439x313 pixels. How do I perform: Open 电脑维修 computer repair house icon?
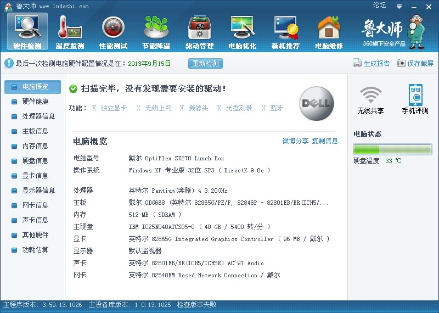pyautogui.click(x=329, y=32)
